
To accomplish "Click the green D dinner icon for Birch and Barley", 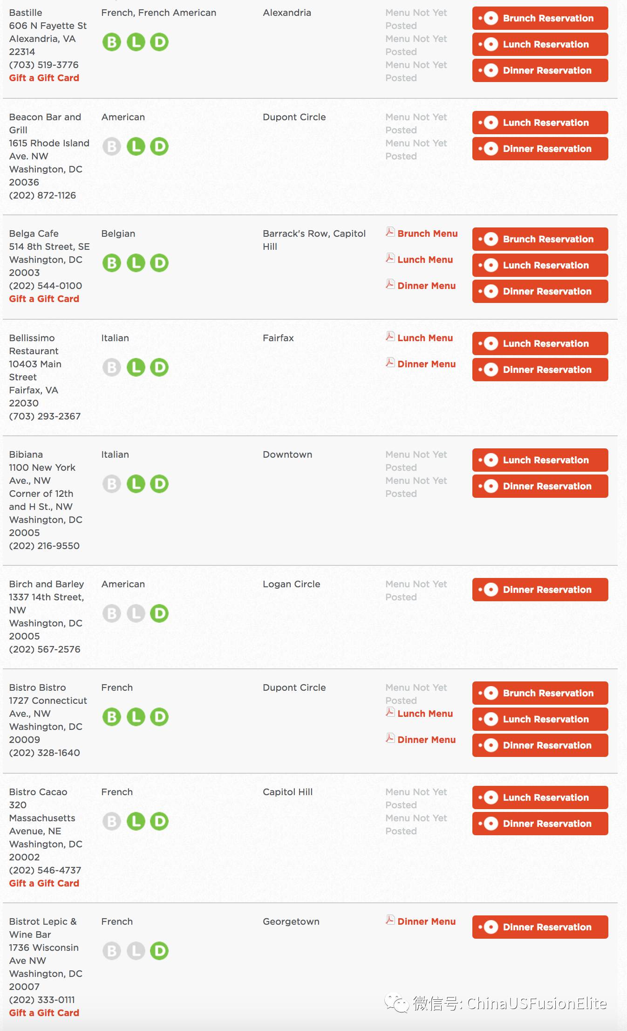I will click(159, 613).
